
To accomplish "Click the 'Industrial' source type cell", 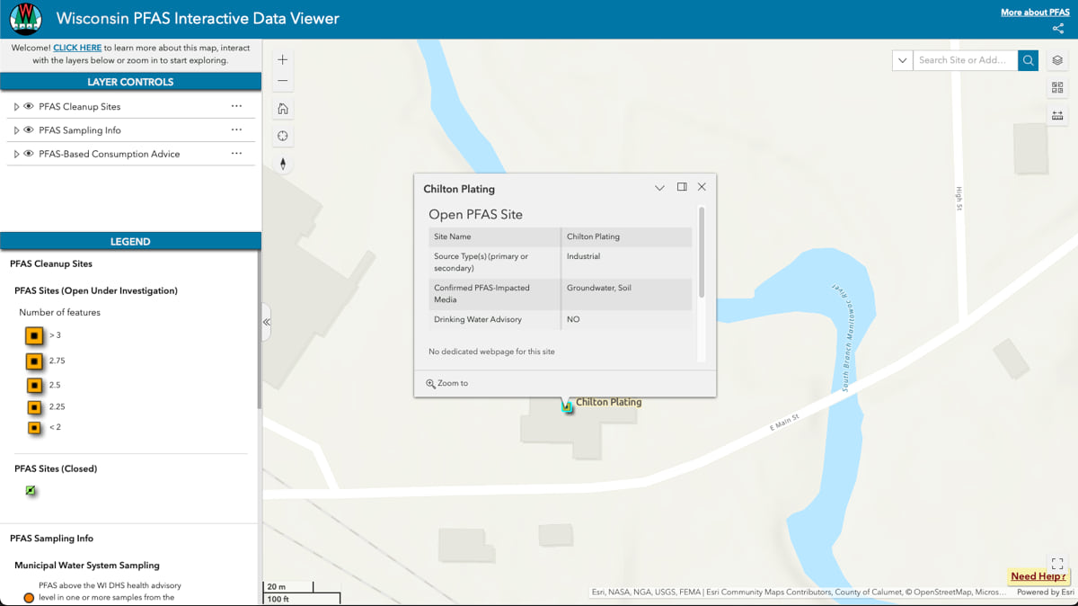I will click(626, 263).
